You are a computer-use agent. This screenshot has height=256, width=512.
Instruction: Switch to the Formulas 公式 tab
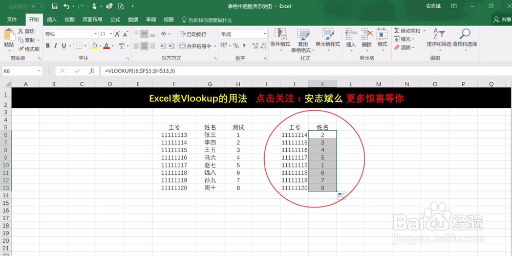[x=115, y=19]
